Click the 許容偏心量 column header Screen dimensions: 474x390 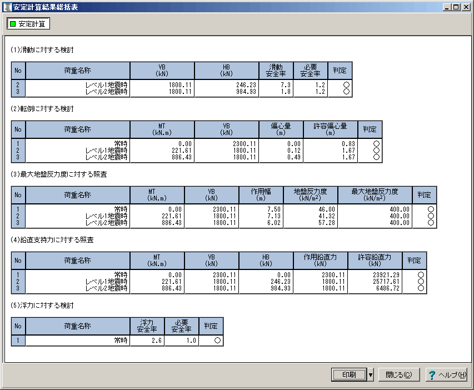point(331,129)
